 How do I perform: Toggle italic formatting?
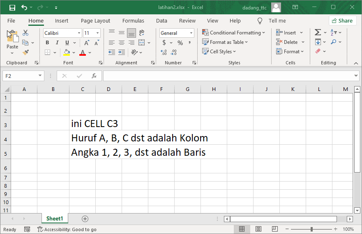coord(57,43)
